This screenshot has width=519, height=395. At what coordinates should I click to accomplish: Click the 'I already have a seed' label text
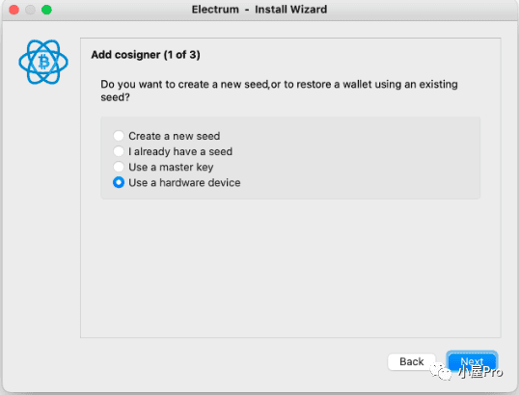click(x=180, y=151)
